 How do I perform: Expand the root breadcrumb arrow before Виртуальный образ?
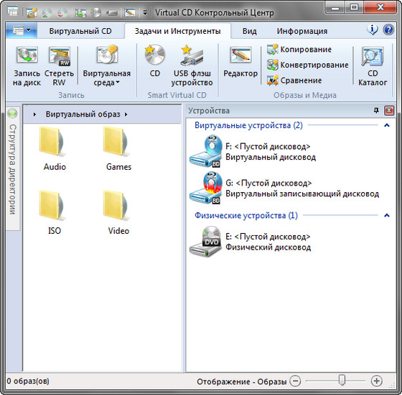tap(34, 114)
